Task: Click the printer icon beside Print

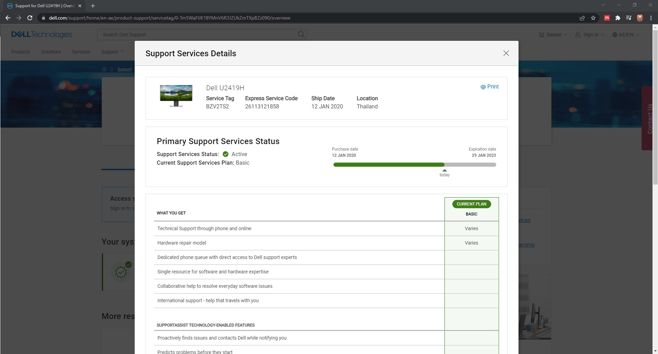Action: (483, 87)
